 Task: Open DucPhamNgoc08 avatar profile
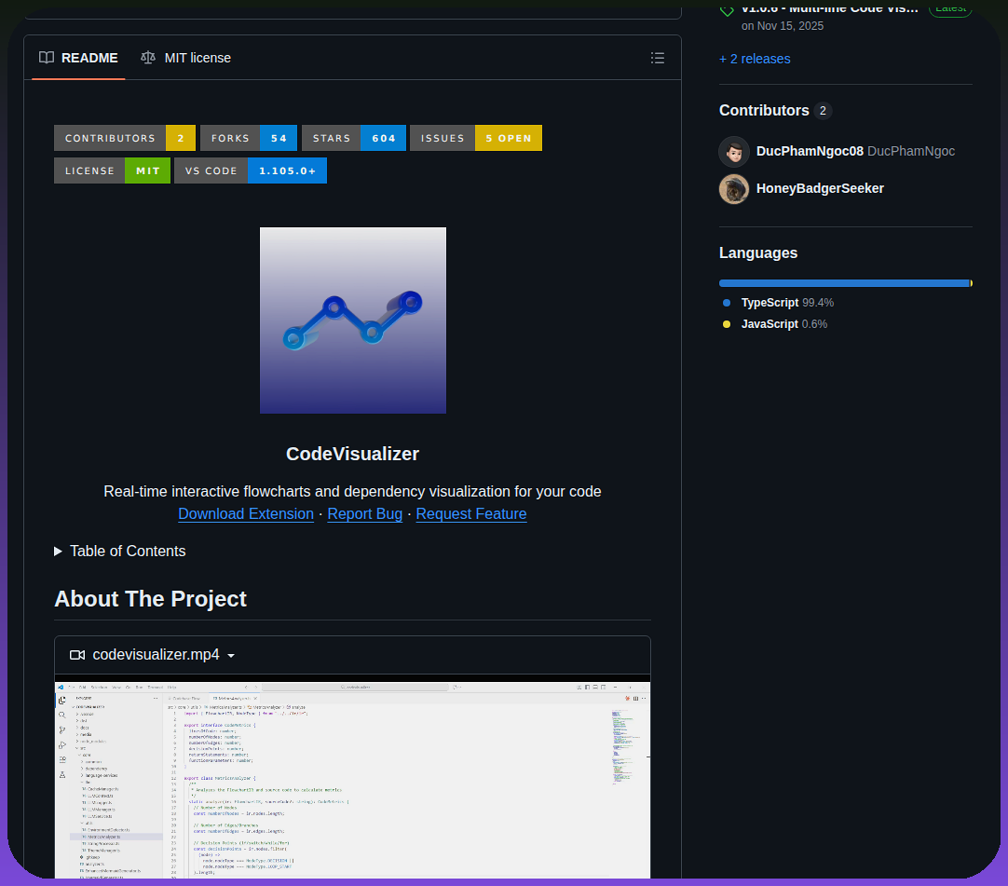733,152
